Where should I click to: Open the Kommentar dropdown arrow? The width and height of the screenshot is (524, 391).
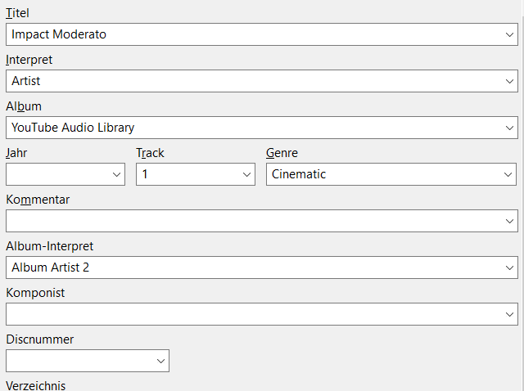click(509, 221)
